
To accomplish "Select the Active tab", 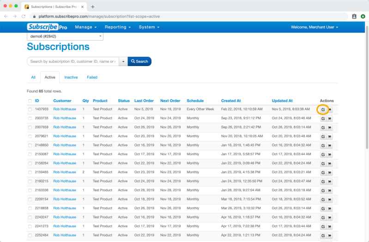I will pyautogui.click(x=50, y=77).
